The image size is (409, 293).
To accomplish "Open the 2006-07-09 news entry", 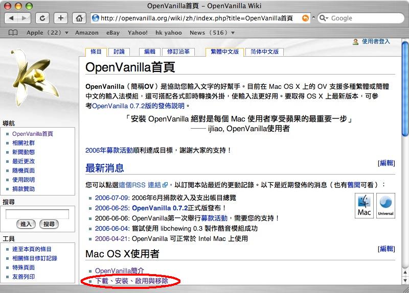I will [112, 198].
